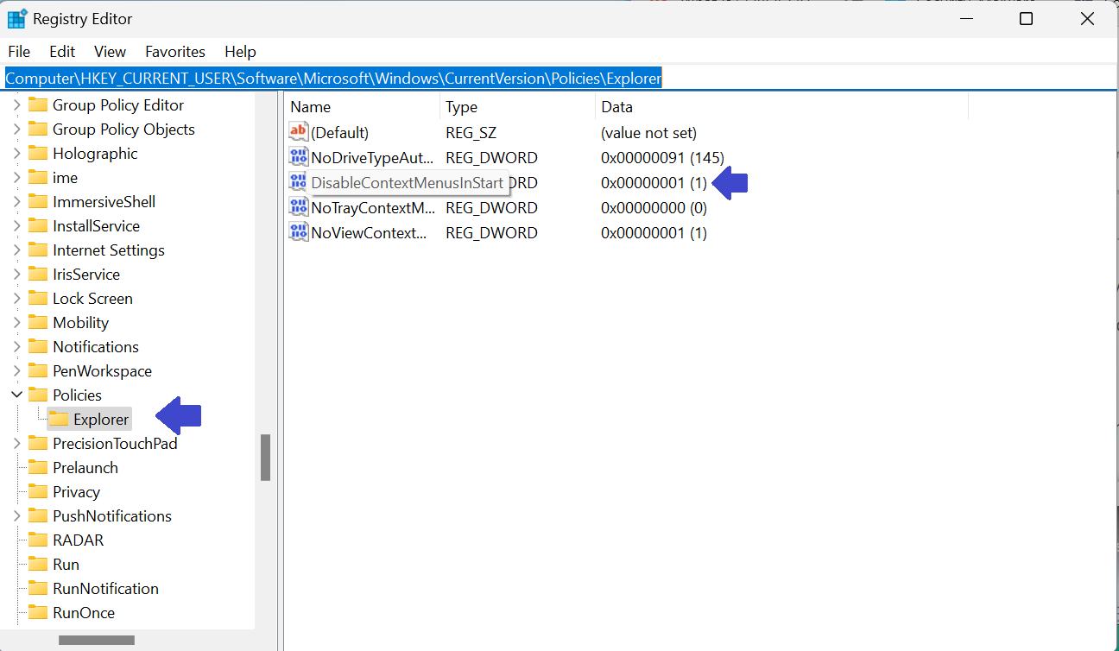The width and height of the screenshot is (1119, 651).
Task: Expand the Group Policy Editor node
Action: [x=16, y=105]
